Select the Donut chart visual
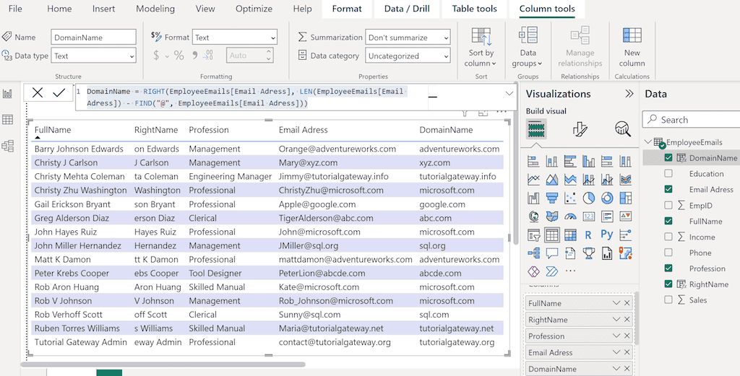 [607, 198]
